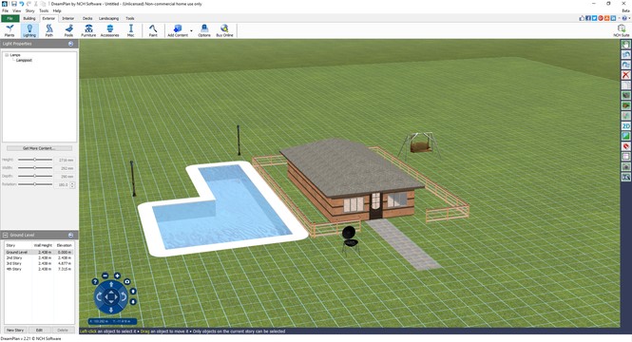Choose the Paint tool
The width and height of the screenshot is (632, 342).
(x=153, y=30)
